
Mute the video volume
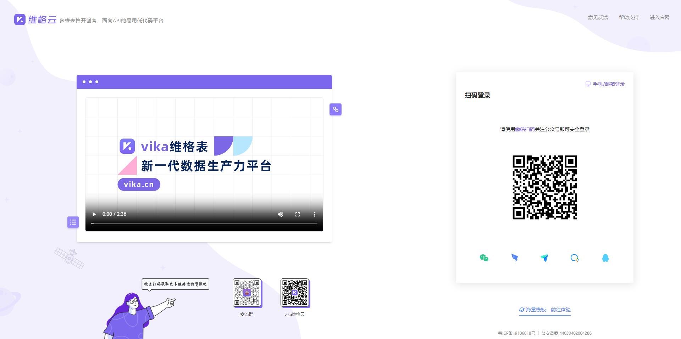coord(280,214)
